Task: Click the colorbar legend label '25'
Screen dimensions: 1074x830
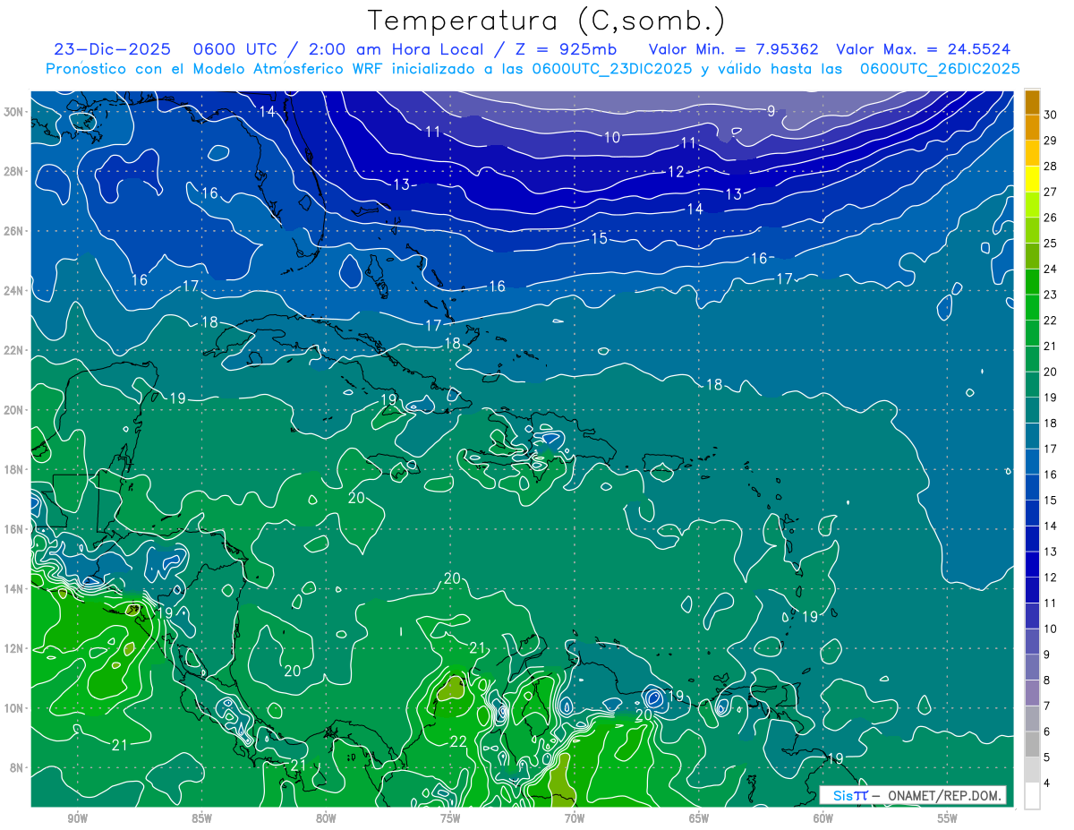Action: [x=1051, y=243]
